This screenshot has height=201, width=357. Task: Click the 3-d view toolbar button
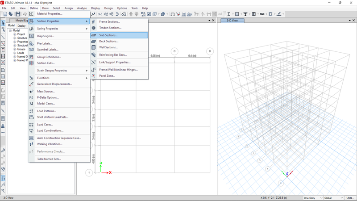(x=100, y=14)
